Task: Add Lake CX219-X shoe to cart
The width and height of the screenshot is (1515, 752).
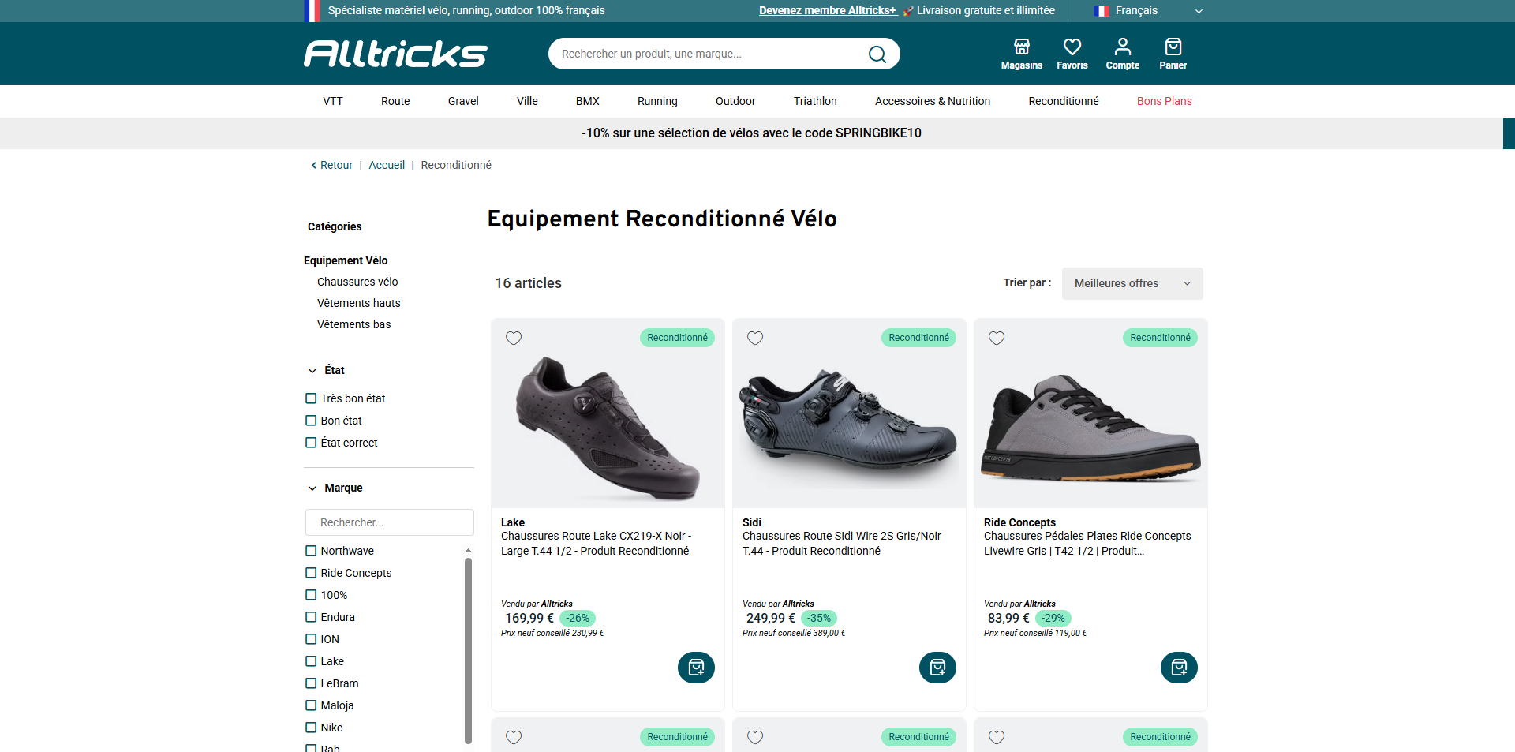Action: (696, 668)
